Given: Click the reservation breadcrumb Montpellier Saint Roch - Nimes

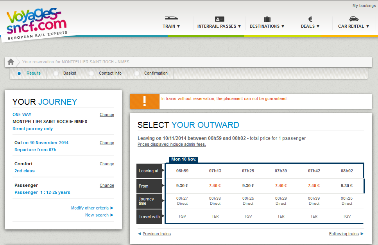Looking at the screenshot, I should point(76,62).
